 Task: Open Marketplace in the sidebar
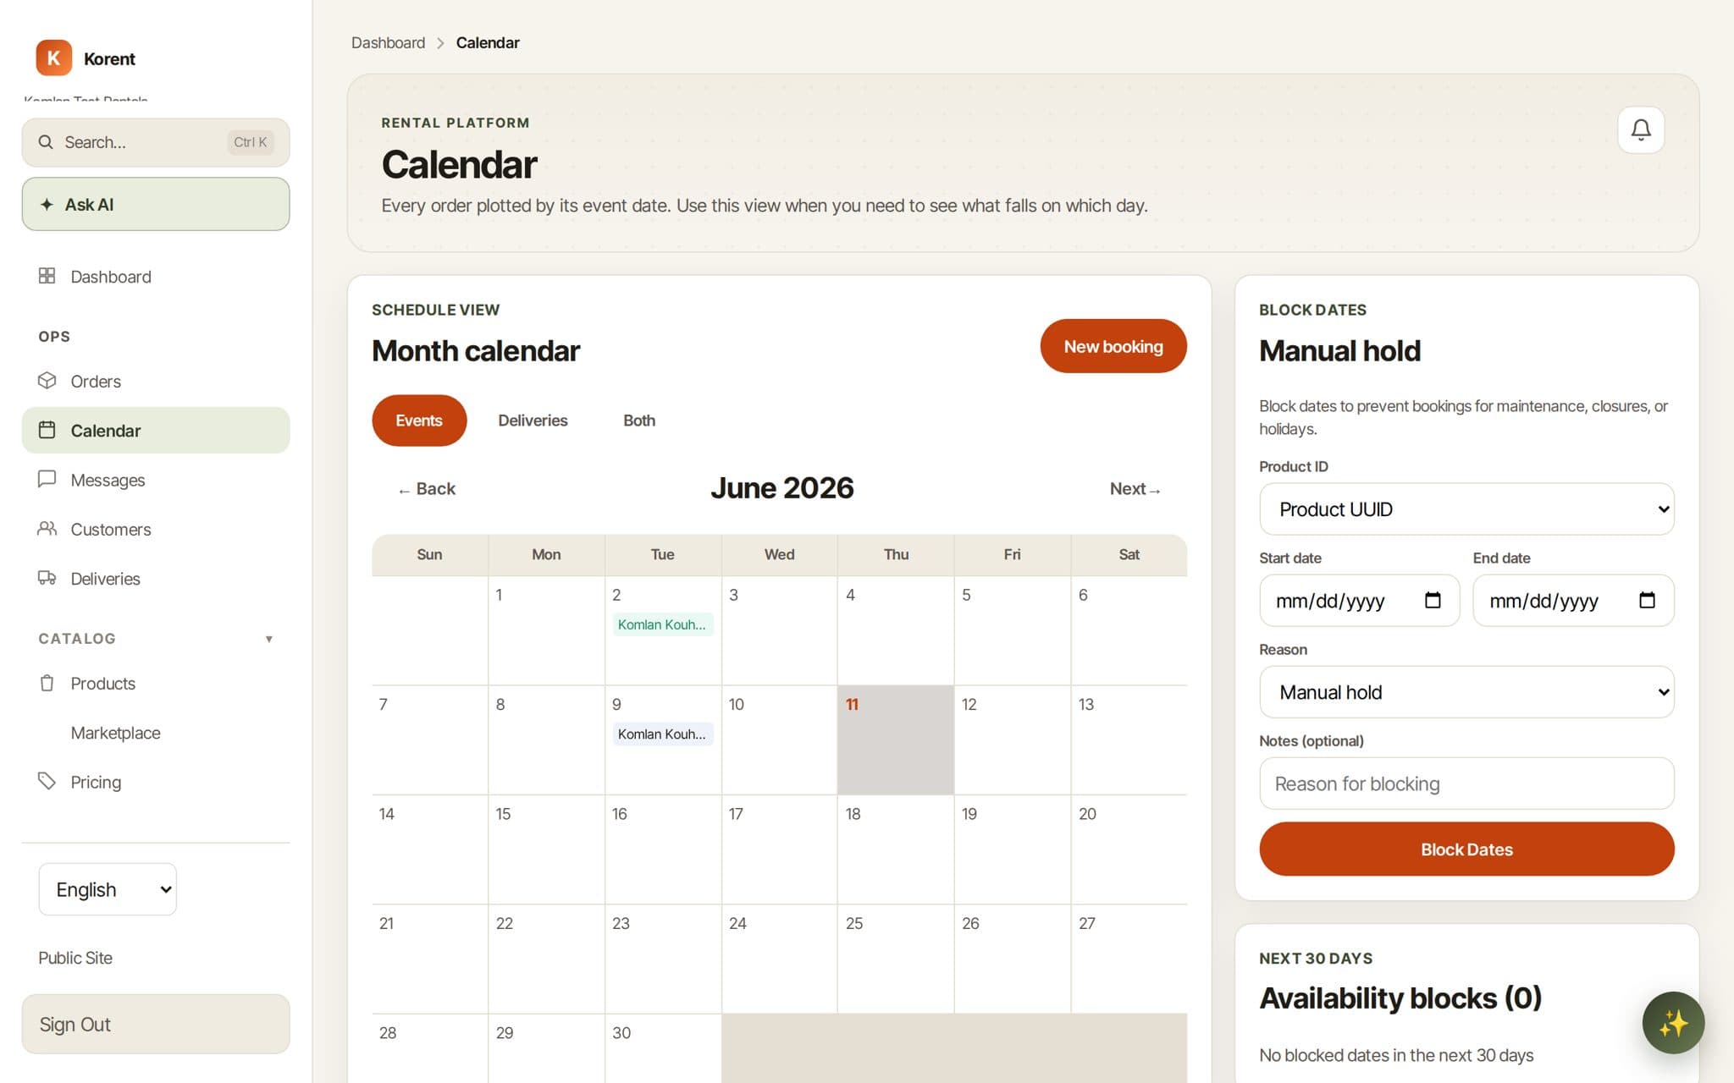(156, 733)
